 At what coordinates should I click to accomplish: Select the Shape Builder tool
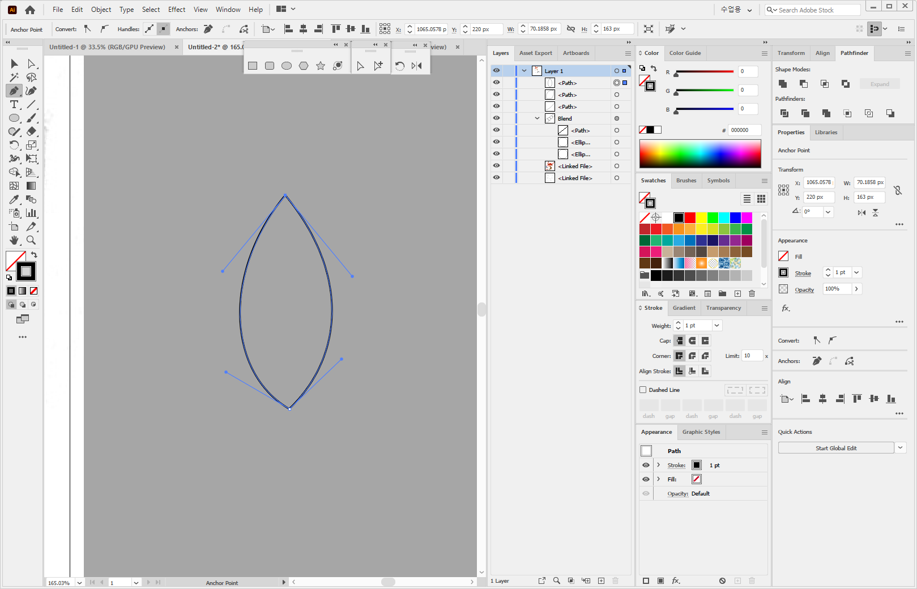pos(14,172)
